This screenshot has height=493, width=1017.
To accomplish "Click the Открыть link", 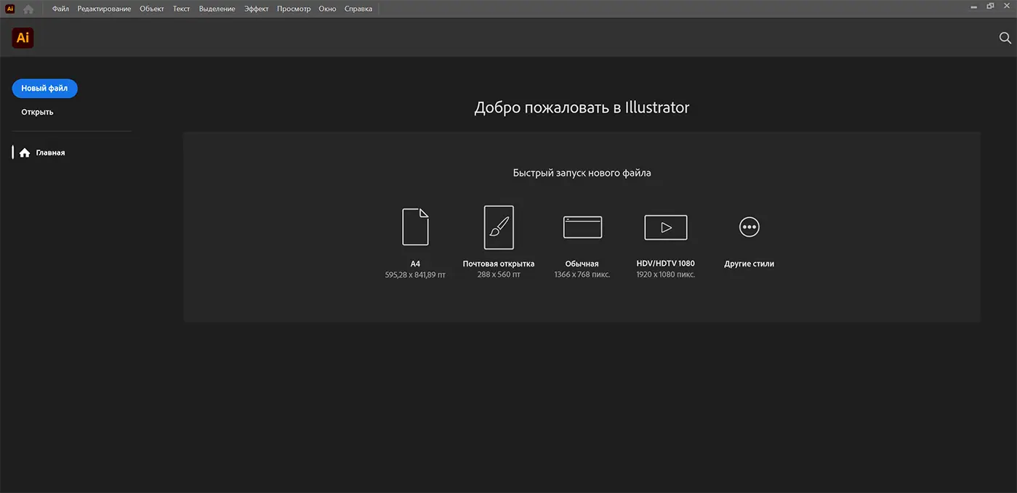I will (x=37, y=112).
